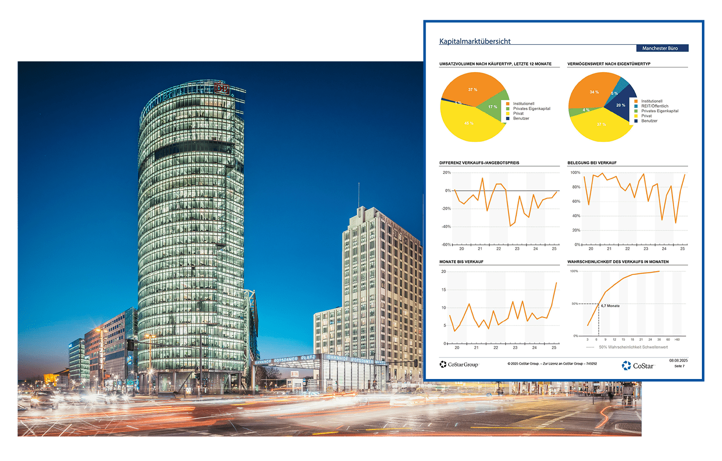
Task: Click green Privates Eigenkapital swatch in left legend
Action: tap(508, 109)
